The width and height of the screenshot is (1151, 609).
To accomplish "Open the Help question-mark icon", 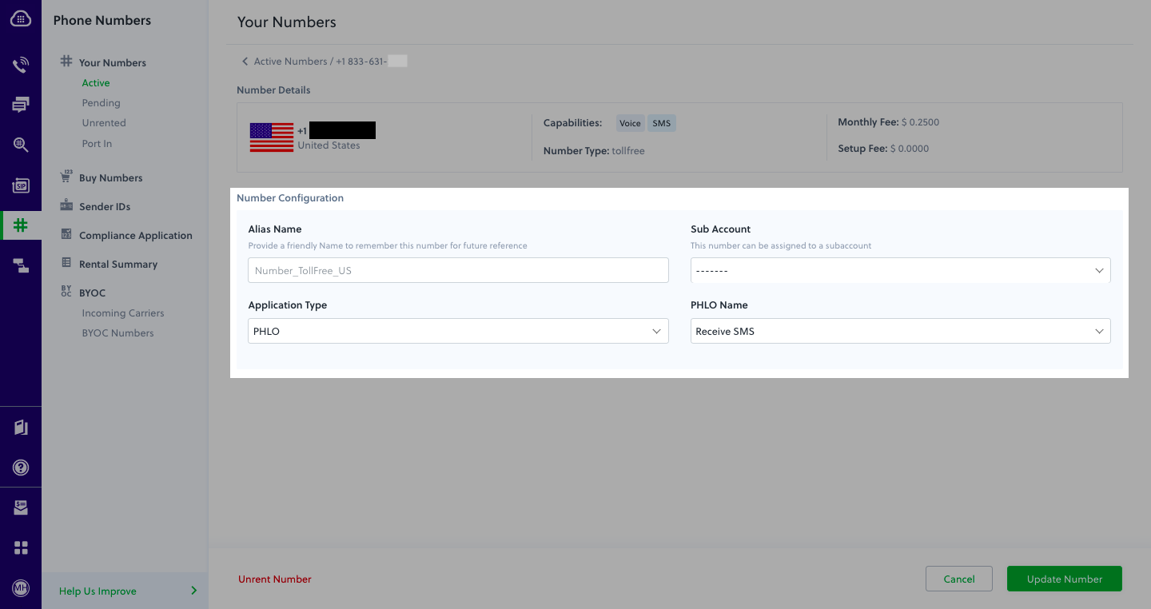I will 20,467.
